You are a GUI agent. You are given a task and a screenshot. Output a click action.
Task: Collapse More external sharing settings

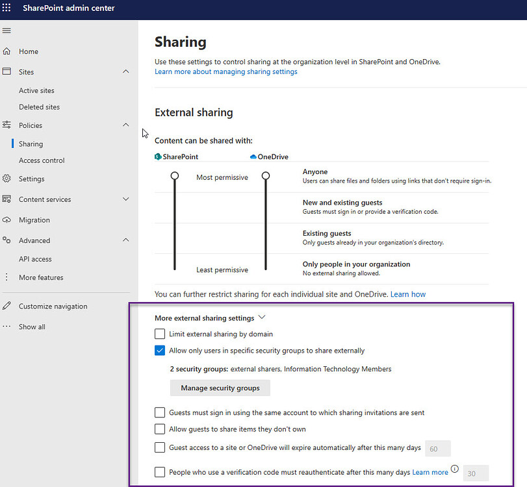[262, 317]
